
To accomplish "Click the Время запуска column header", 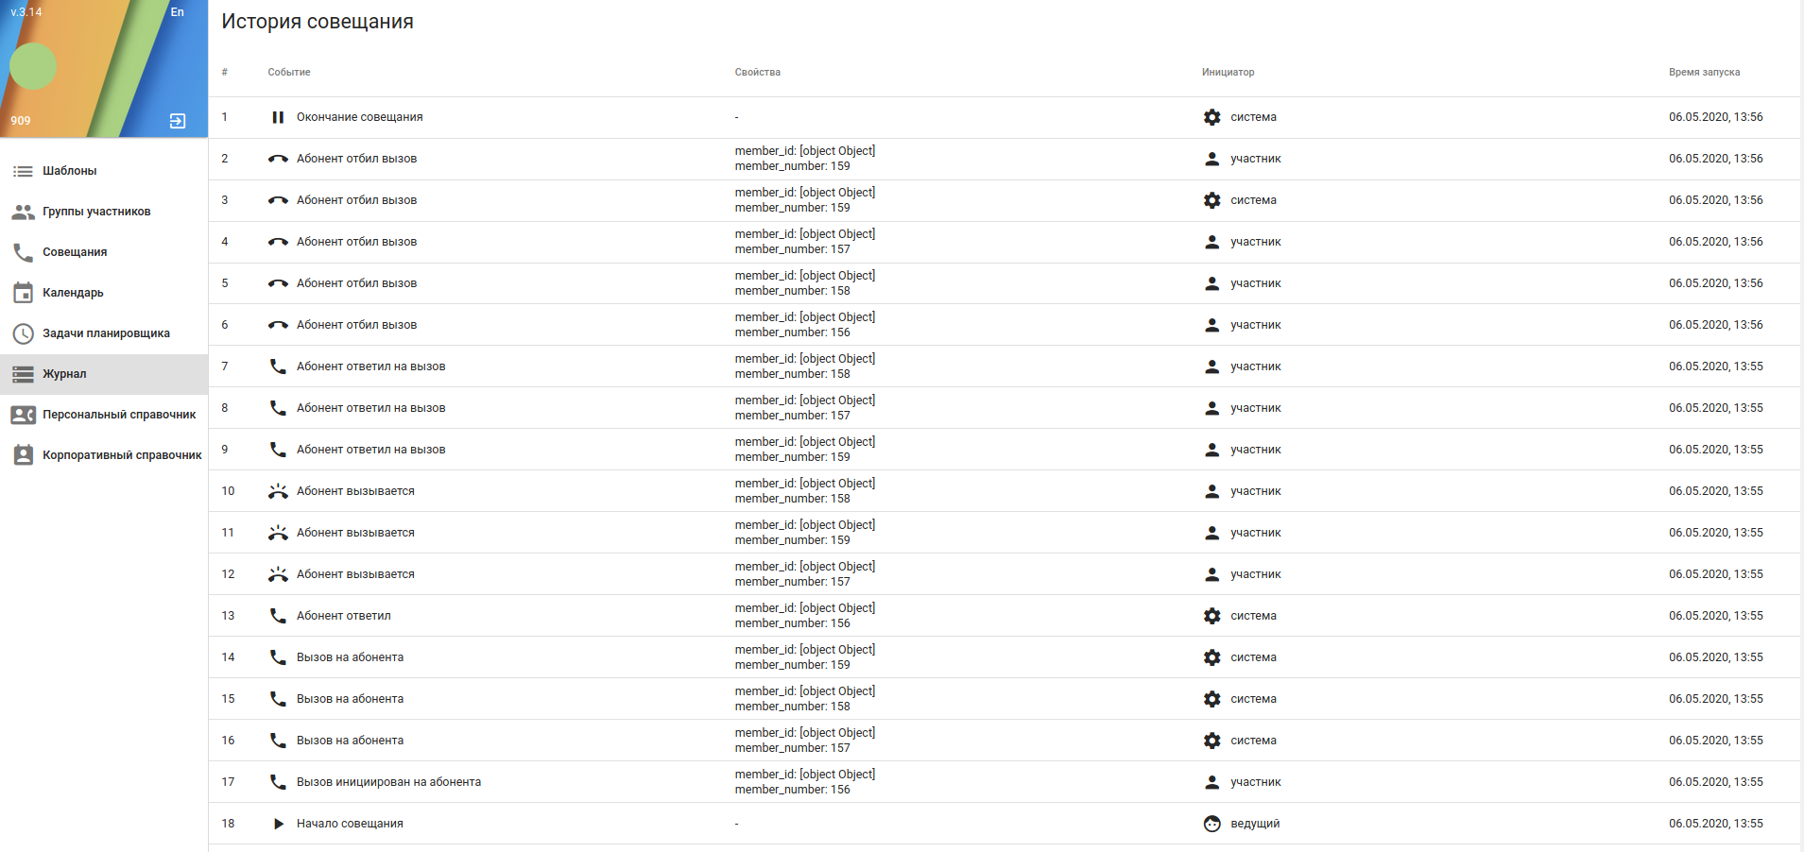I will 1704,73.
